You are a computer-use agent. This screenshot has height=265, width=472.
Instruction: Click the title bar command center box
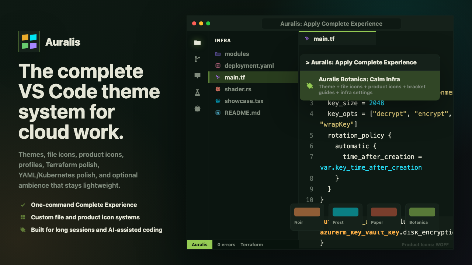pyautogui.click(x=331, y=24)
